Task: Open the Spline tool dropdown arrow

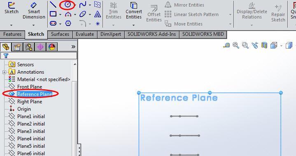Action: pyautogui.click(x=90, y=5)
